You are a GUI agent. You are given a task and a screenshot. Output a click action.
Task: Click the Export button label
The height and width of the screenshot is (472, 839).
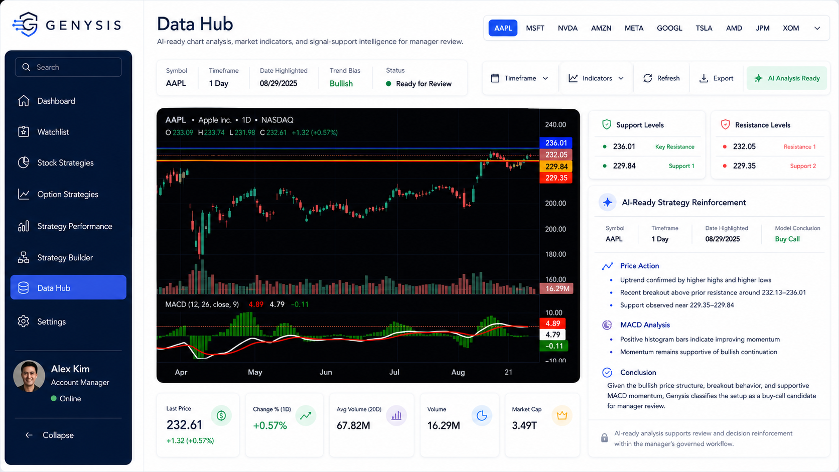[x=723, y=78]
